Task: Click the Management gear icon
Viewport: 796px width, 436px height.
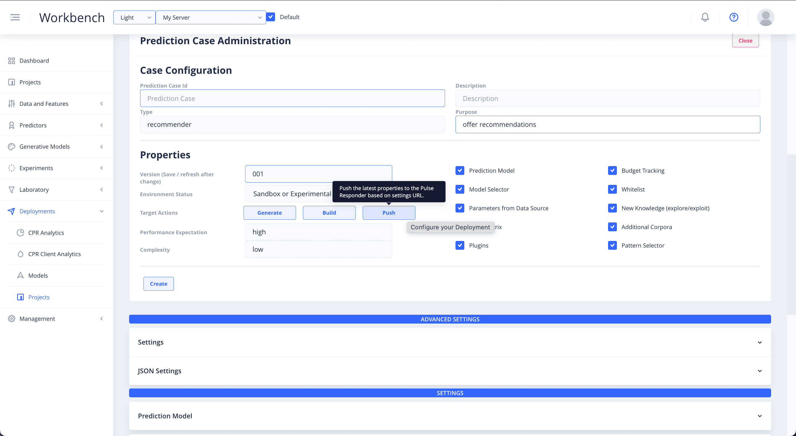Action: (11, 319)
